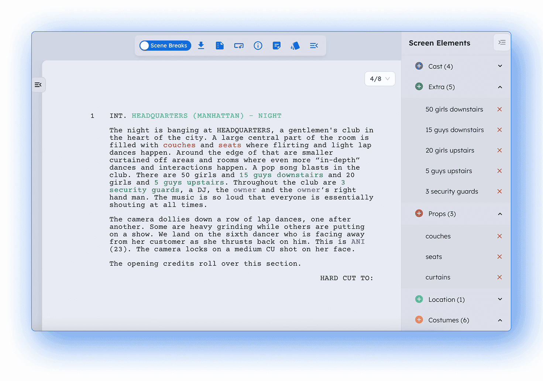The height and width of the screenshot is (381, 543).
Task: Click highlighted 'ANI' character name in script
Action: [358, 242]
